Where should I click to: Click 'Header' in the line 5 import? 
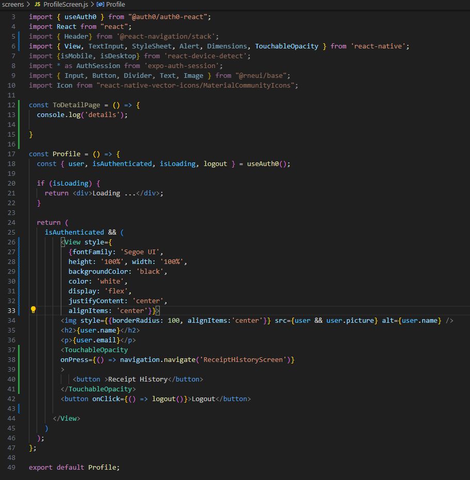click(x=76, y=37)
